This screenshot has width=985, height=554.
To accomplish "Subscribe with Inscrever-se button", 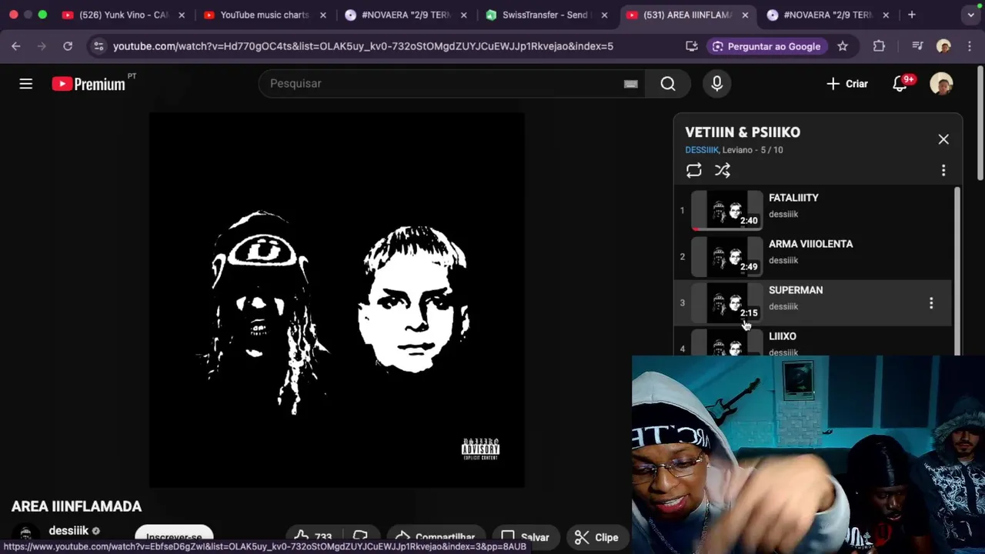I will [174, 536].
